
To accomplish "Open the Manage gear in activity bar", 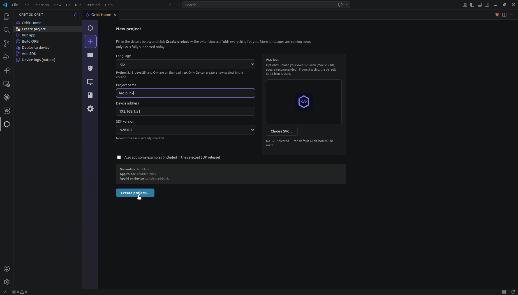I will (7, 282).
